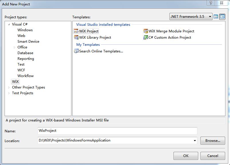This screenshot has height=165, width=230.
Task: Open the Location dropdown arrow
Action: pos(195,140)
